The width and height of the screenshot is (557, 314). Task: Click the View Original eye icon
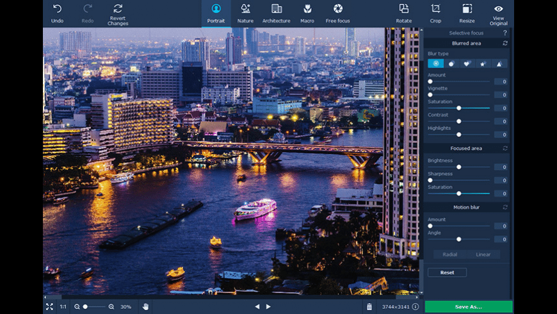[x=498, y=9]
